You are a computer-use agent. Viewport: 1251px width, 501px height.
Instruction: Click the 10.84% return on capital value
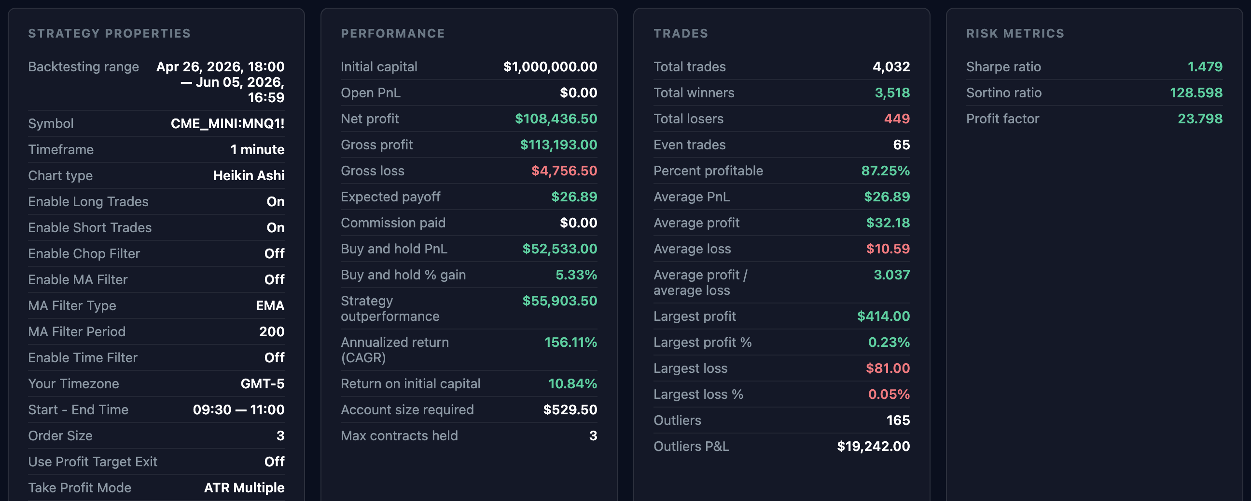pos(572,384)
